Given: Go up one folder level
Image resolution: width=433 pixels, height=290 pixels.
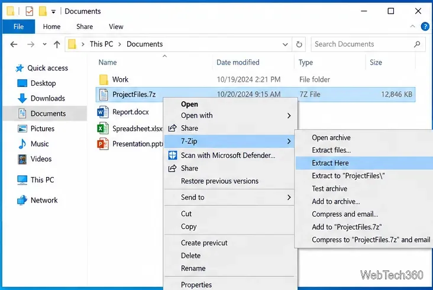Looking at the screenshot, I should [57, 44].
